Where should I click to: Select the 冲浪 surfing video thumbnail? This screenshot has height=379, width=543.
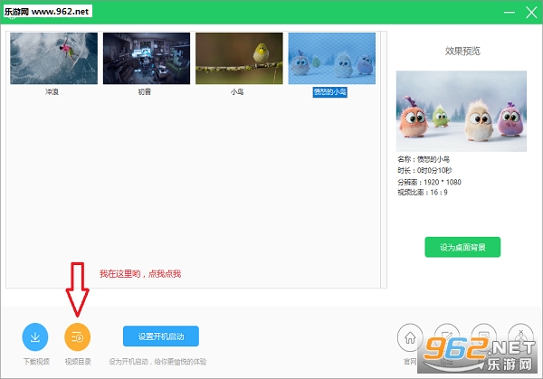pyautogui.click(x=53, y=58)
